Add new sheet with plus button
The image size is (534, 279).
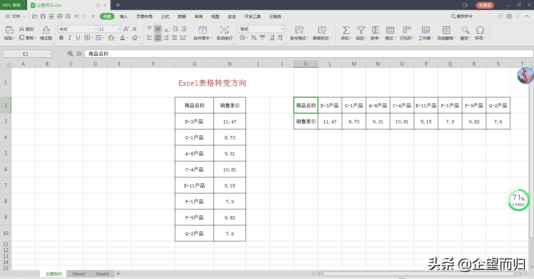pyautogui.click(x=118, y=274)
